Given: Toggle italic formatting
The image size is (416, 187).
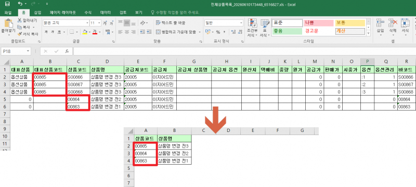Looking at the screenshot, I should tap(53, 32).
